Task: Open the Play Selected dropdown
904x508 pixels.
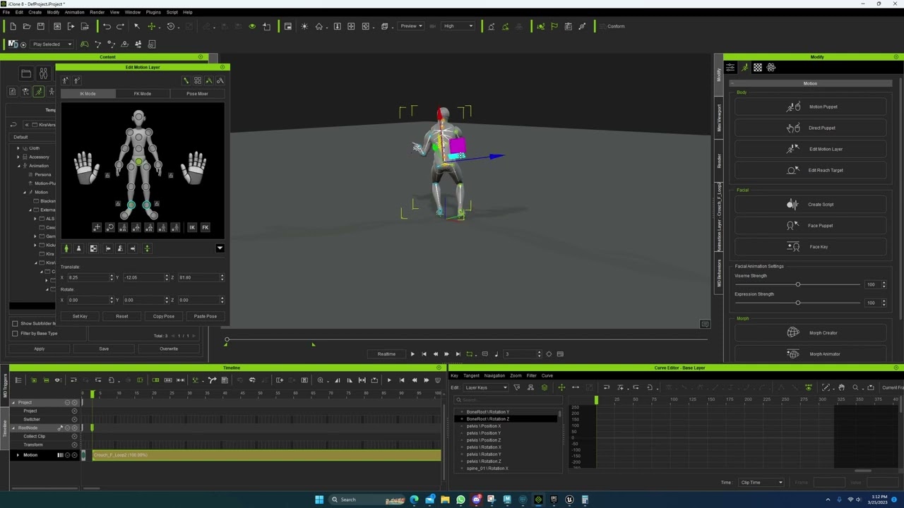Action: click(52, 44)
